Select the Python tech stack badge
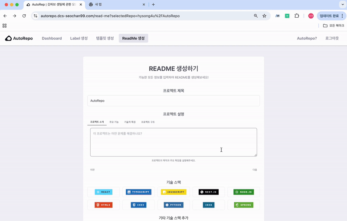 173,205
